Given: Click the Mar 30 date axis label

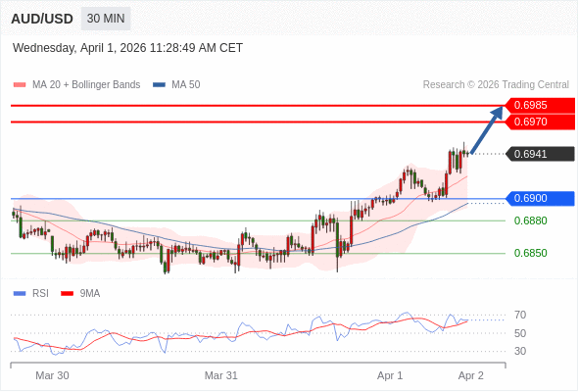Looking at the screenshot, I should tap(52, 375).
